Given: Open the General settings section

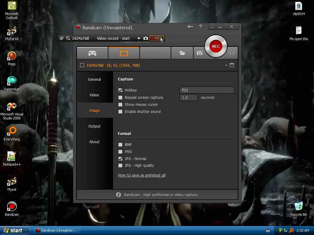Looking at the screenshot, I should tap(94, 79).
